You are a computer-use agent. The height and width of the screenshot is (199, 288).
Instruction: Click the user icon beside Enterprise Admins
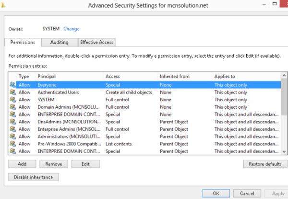(x=12, y=129)
